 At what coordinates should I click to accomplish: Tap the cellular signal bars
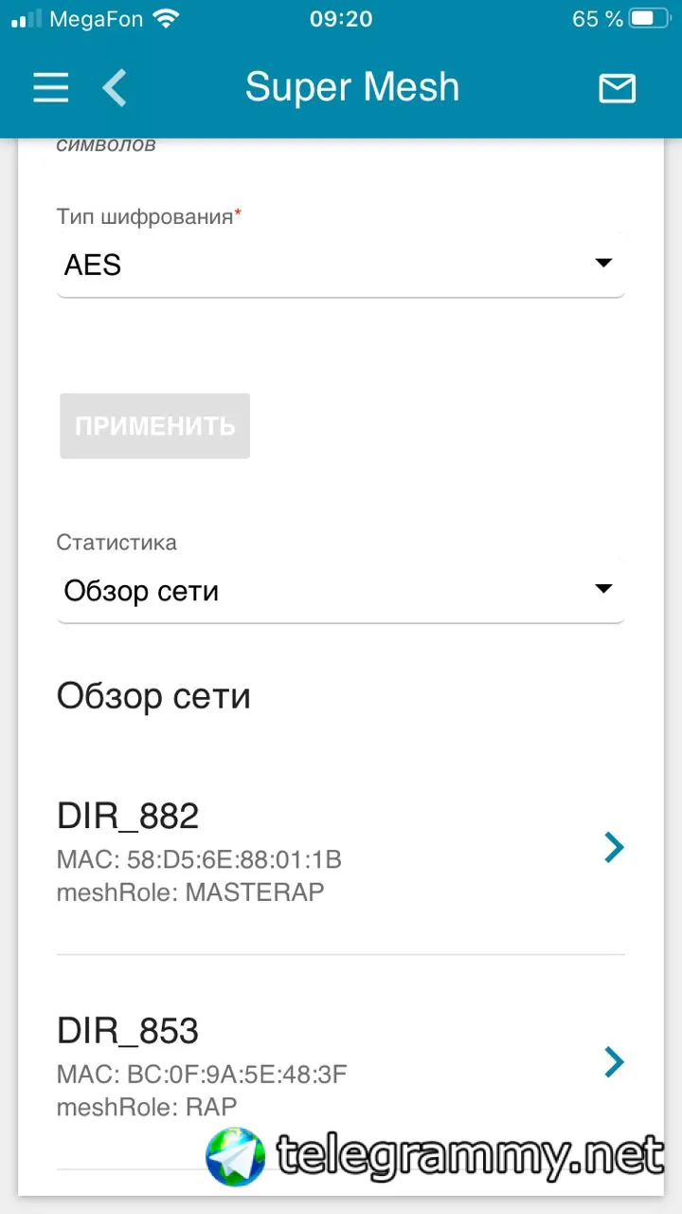pos(27,18)
